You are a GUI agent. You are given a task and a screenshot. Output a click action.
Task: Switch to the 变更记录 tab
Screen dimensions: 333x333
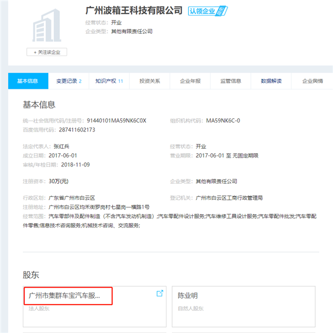(x=69, y=81)
